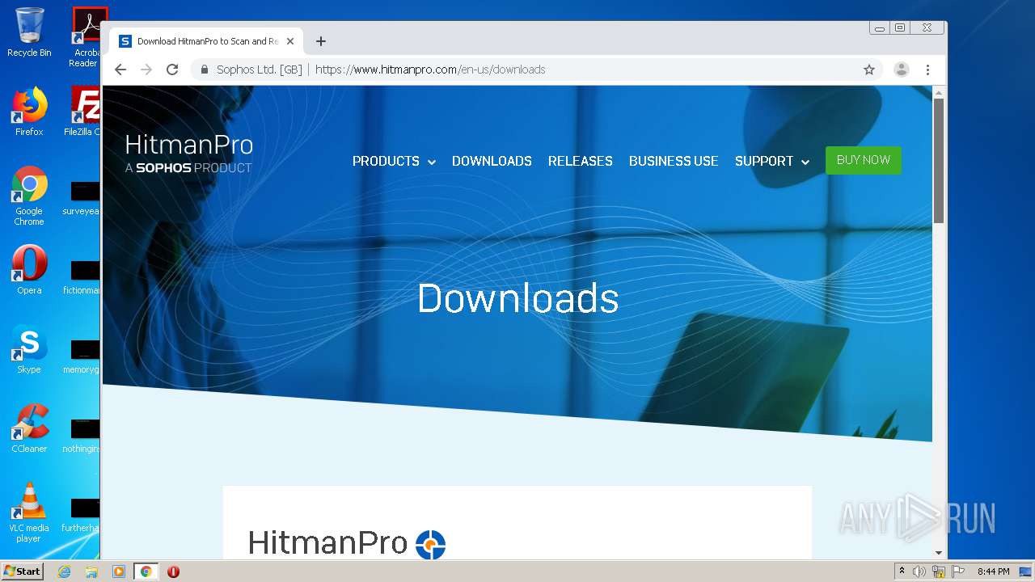Open a new tab with the plus button
The image size is (1035, 582).
(321, 41)
